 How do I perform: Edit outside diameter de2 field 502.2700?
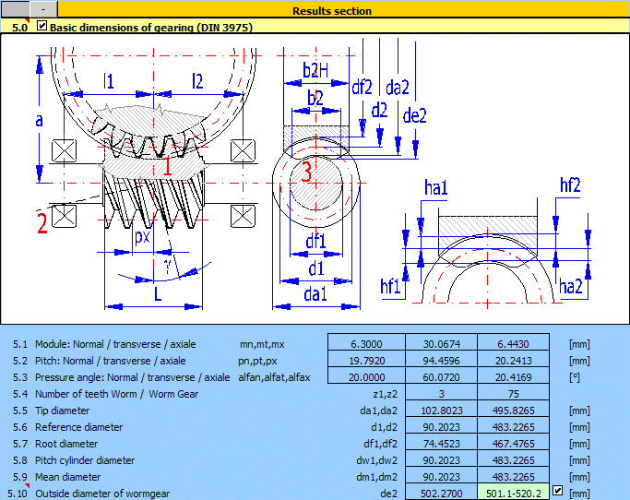[441, 493]
